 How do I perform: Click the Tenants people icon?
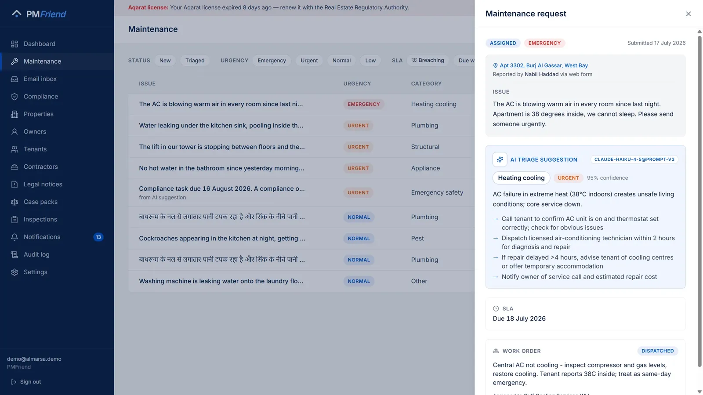[x=14, y=149]
